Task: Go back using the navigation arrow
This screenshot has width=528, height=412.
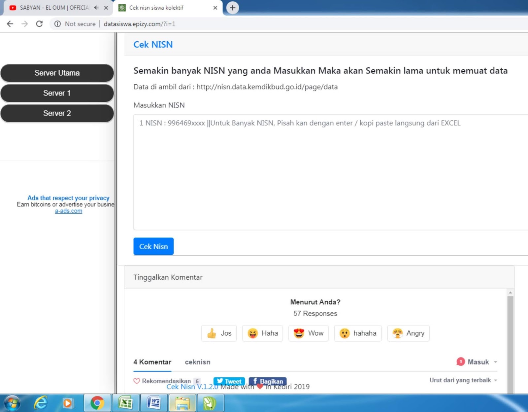Action: tap(10, 23)
